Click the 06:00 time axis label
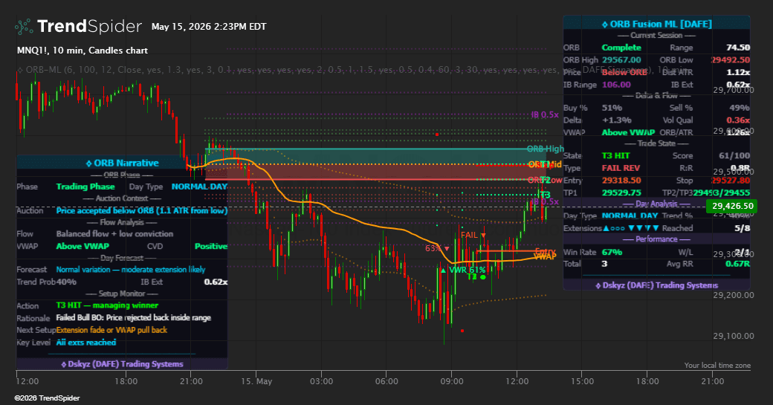The image size is (773, 405). pyautogui.click(x=386, y=381)
